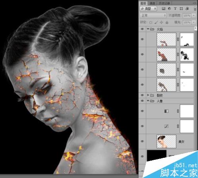Collapse the 人像 layer group
The height and width of the screenshot is (178, 198).
click(148, 101)
